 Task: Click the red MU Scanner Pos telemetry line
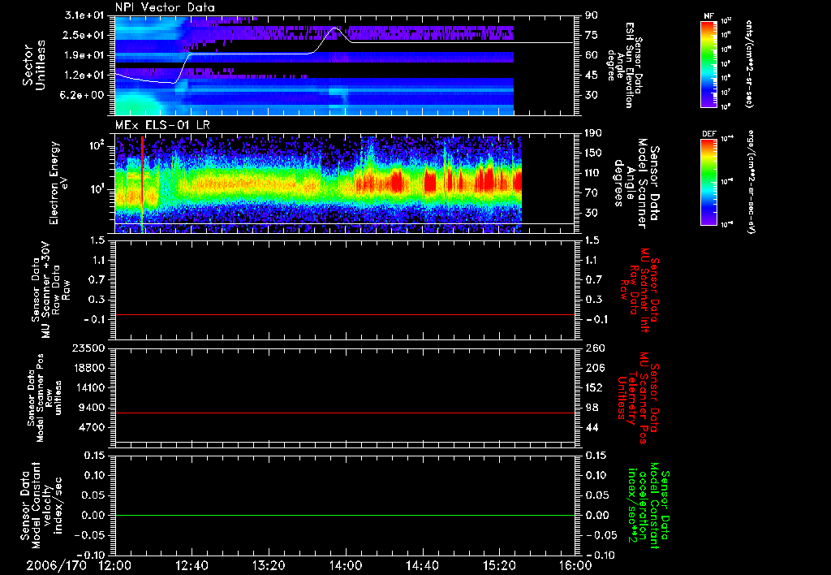pos(345,413)
